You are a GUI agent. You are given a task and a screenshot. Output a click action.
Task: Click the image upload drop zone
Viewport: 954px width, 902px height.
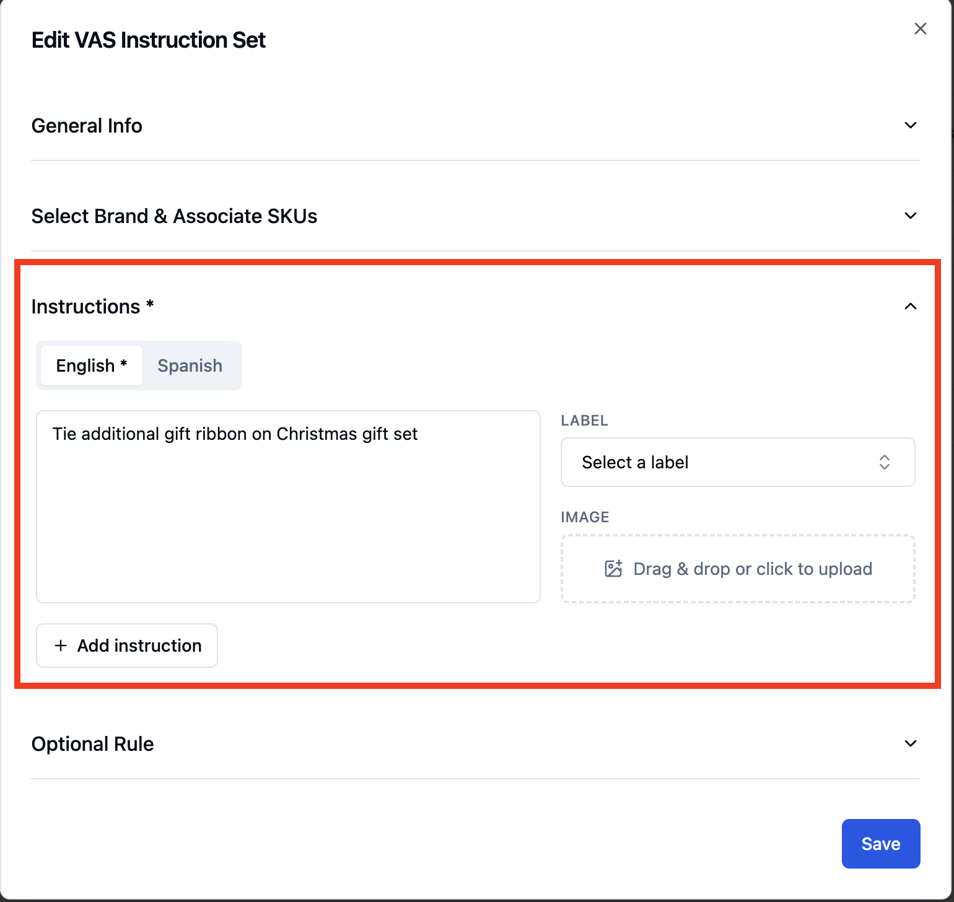click(x=738, y=569)
